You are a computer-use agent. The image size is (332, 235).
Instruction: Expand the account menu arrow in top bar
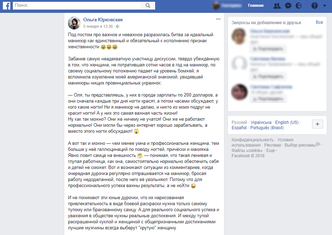(x=325, y=6)
